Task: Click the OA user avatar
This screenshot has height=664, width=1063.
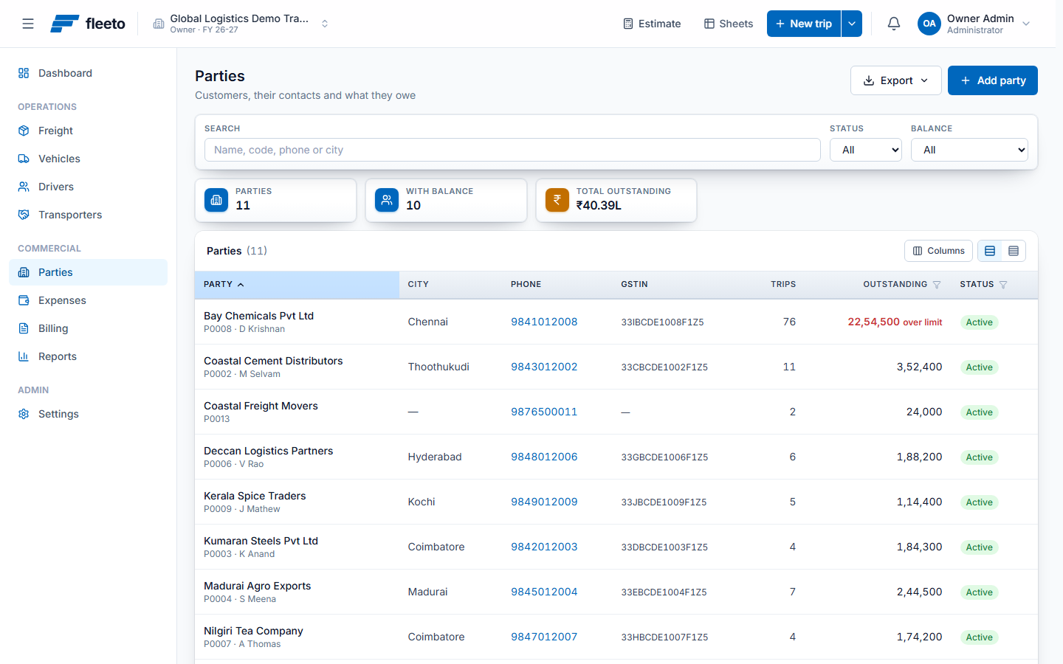Action: pos(929,24)
